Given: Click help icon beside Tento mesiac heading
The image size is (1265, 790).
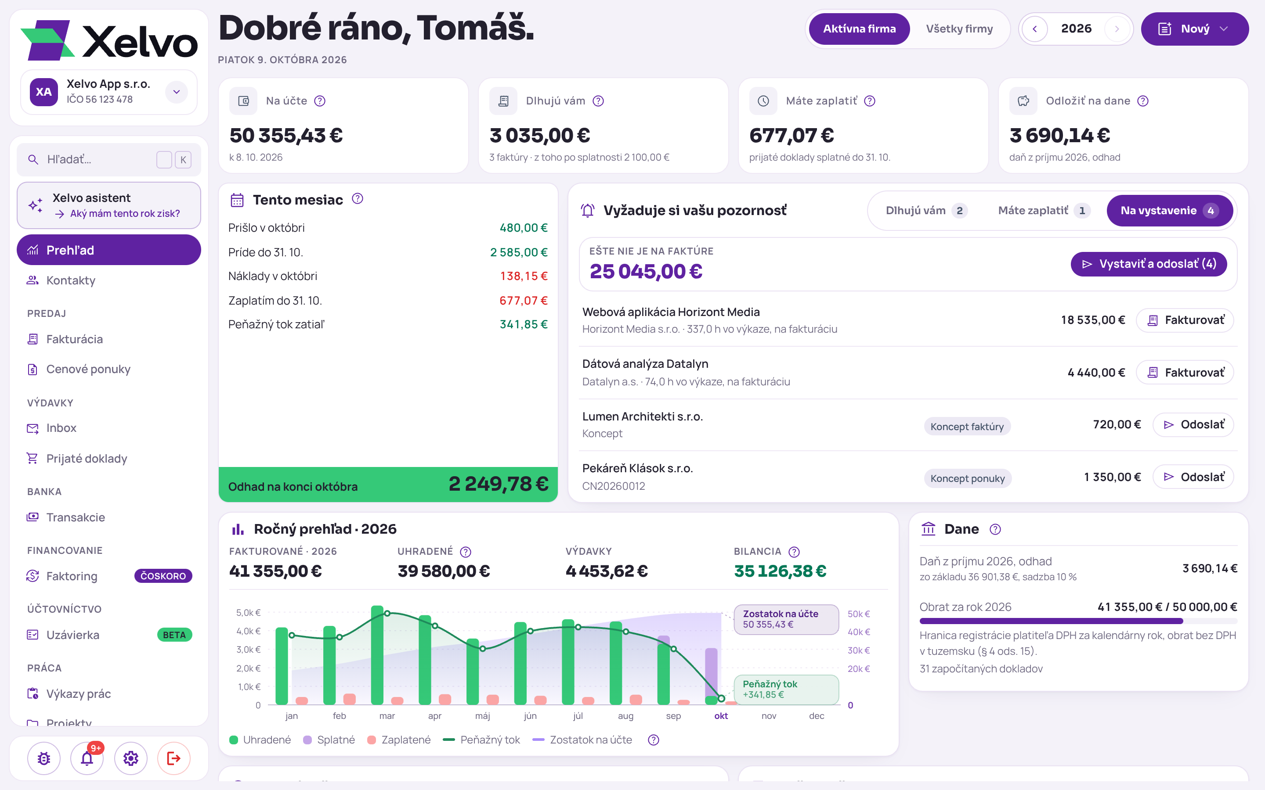Looking at the screenshot, I should point(358,198).
